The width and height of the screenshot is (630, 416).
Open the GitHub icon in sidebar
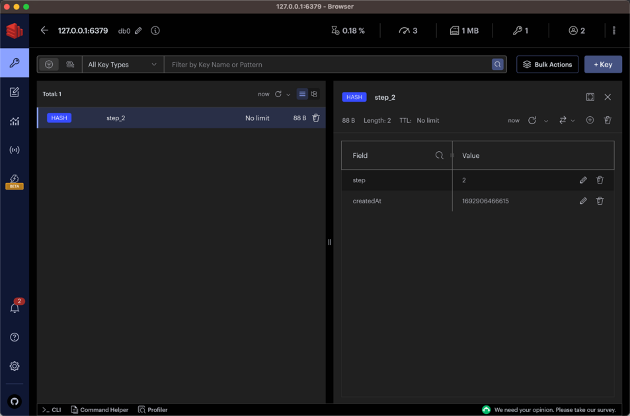[x=15, y=401]
